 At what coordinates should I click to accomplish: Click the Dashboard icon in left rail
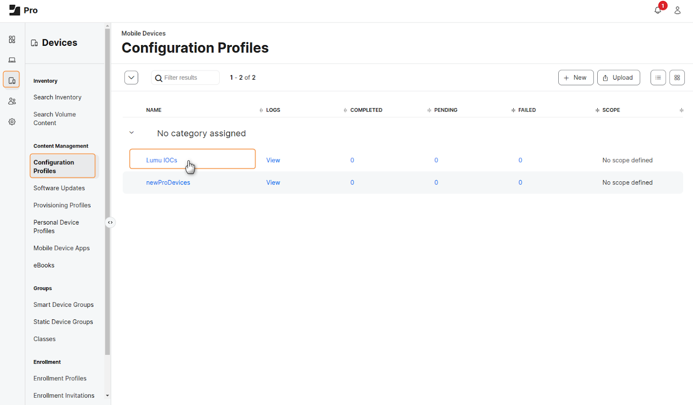[x=12, y=39]
